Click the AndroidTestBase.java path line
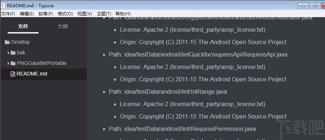The height and width of the screenshot is (140, 325). click(x=211, y=18)
